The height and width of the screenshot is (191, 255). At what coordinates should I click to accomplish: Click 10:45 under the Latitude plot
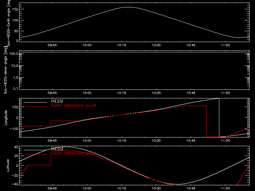[191, 188]
